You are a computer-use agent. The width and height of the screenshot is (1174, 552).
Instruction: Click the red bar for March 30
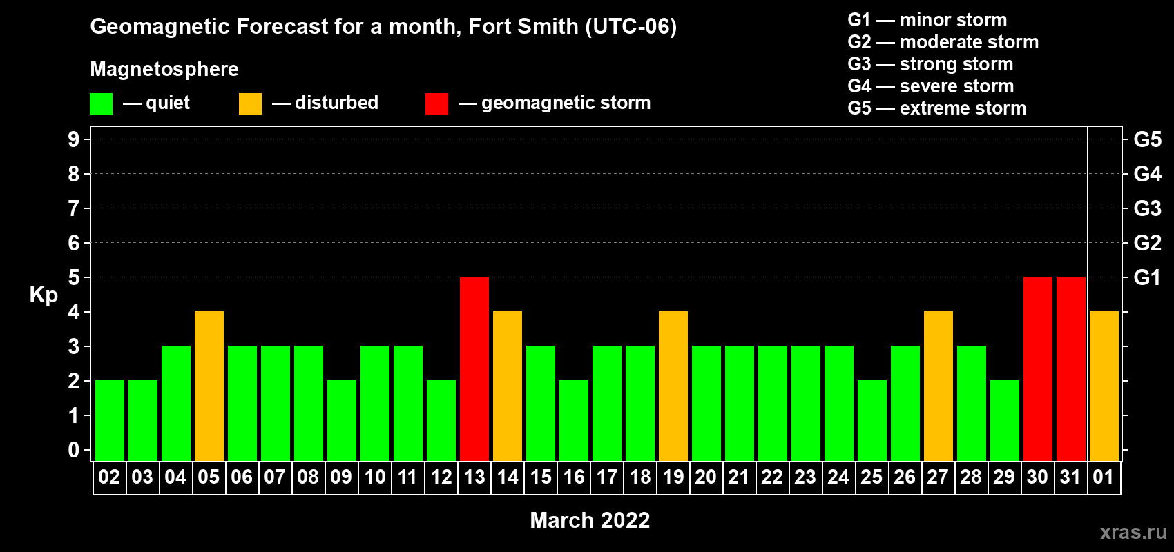coord(1037,368)
